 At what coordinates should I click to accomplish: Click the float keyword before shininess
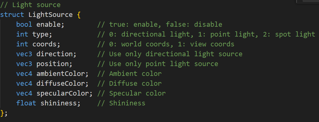pos(26,103)
